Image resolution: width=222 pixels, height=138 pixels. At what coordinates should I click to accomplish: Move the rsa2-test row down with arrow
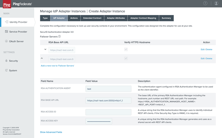click(x=45, y=49)
